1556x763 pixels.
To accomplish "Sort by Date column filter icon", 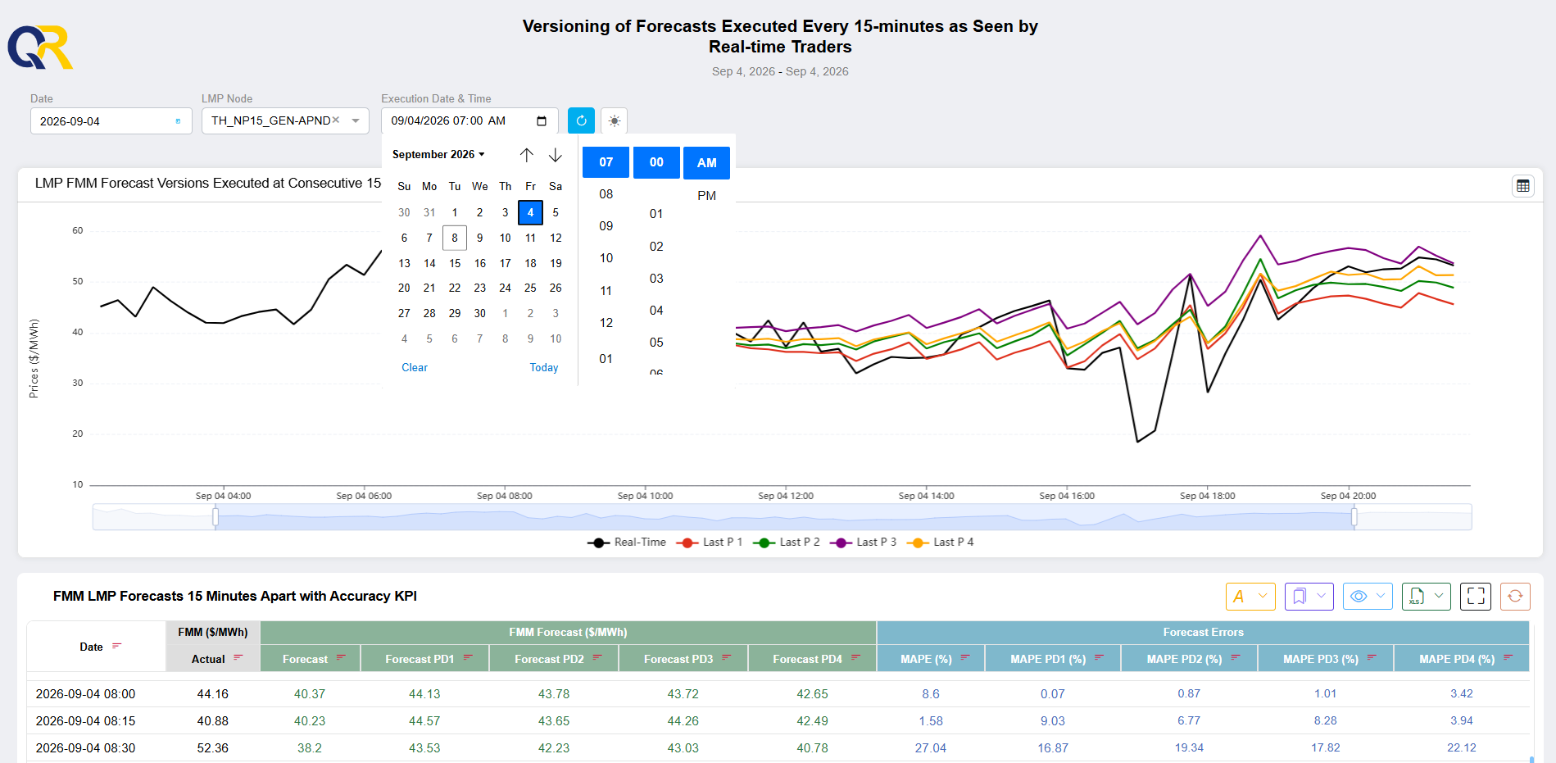I will coord(116,647).
